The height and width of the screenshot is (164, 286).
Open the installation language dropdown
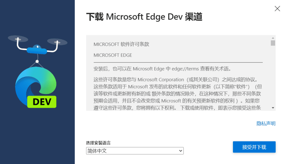coord(135,151)
